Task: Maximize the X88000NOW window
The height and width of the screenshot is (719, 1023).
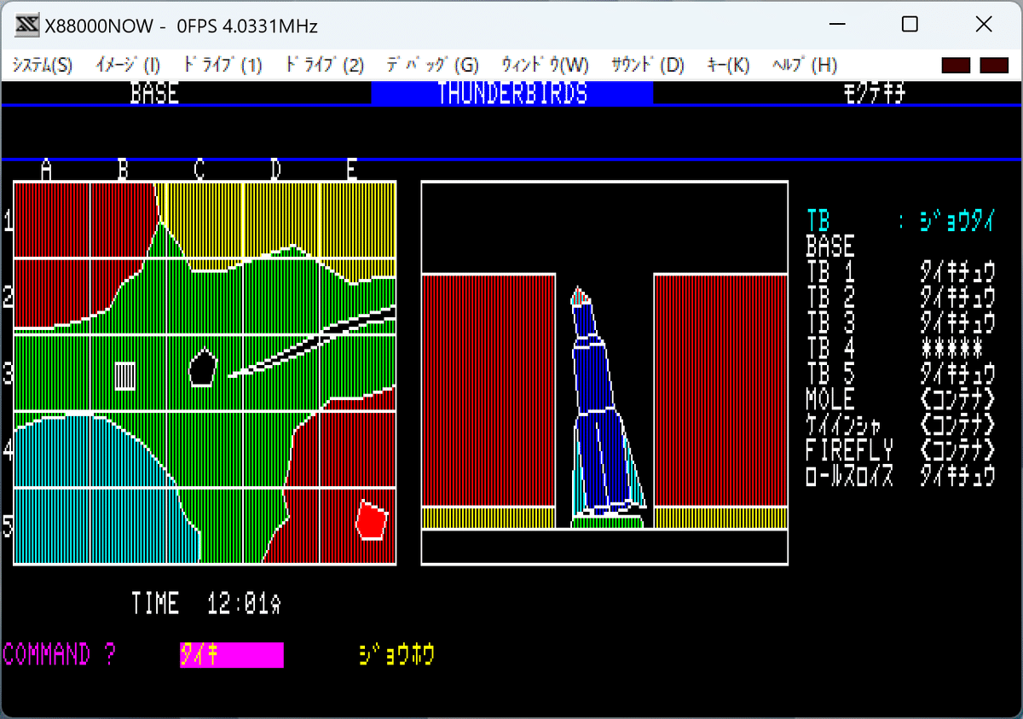Action: pos(910,26)
